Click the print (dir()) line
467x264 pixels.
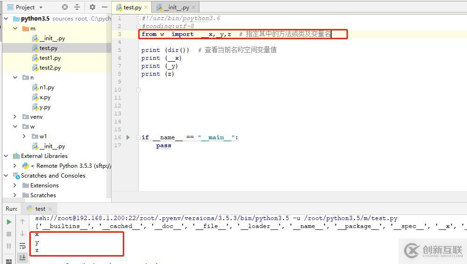pyautogui.click(x=165, y=50)
